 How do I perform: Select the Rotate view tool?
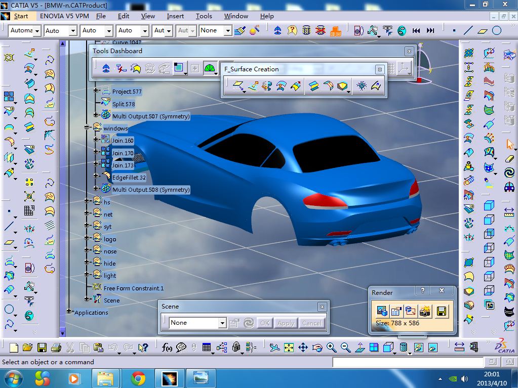click(x=317, y=348)
